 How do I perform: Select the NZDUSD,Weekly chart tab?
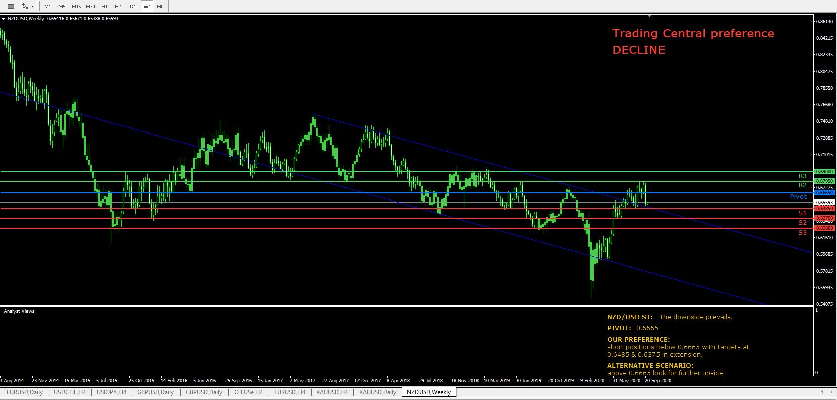tap(429, 392)
